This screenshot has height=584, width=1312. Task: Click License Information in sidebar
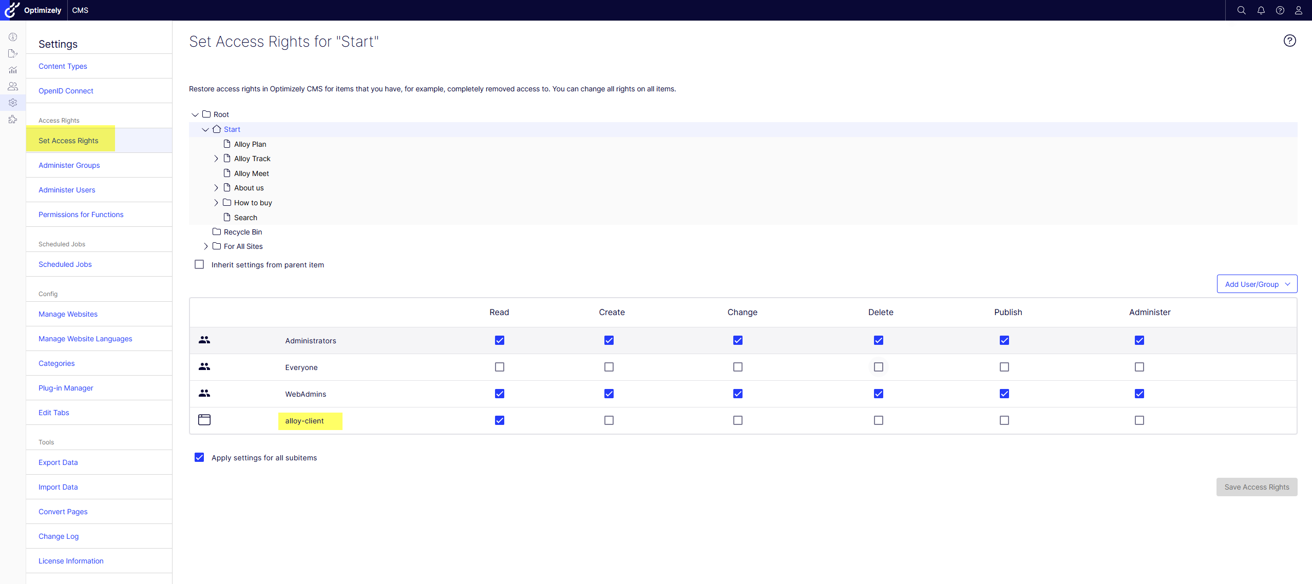point(71,561)
